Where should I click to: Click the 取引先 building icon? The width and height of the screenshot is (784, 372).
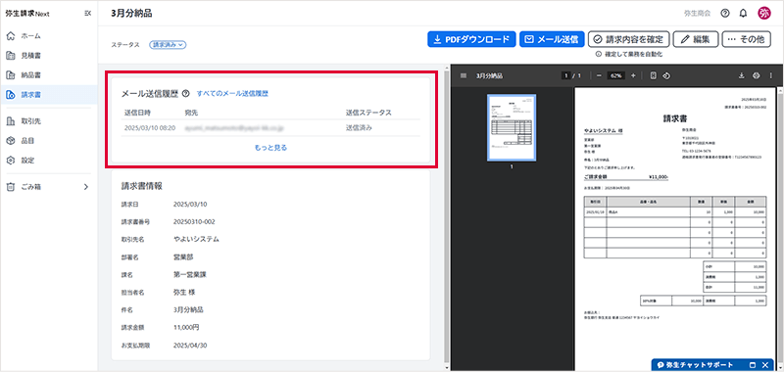pos(10,120)
